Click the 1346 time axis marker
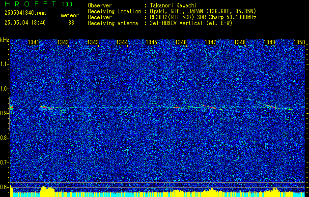309x197 pixels. 181,42
